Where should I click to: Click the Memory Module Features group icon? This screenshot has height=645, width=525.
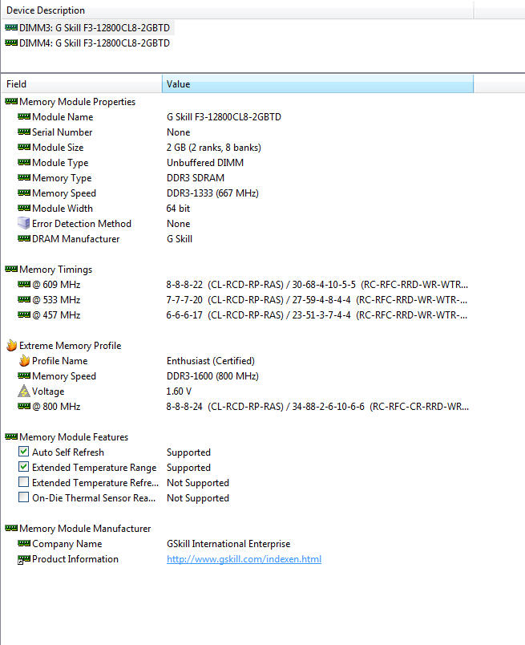(11, 437)
